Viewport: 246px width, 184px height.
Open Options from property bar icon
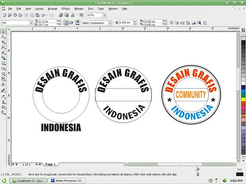click(x=205, y=23)
